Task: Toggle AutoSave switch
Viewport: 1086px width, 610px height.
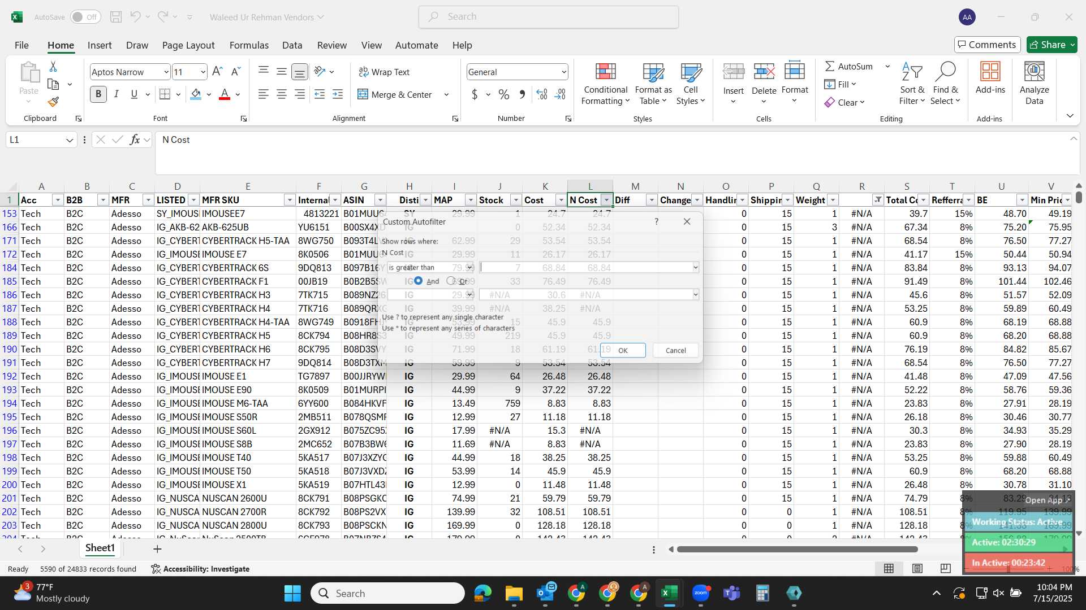Action: 85,17
